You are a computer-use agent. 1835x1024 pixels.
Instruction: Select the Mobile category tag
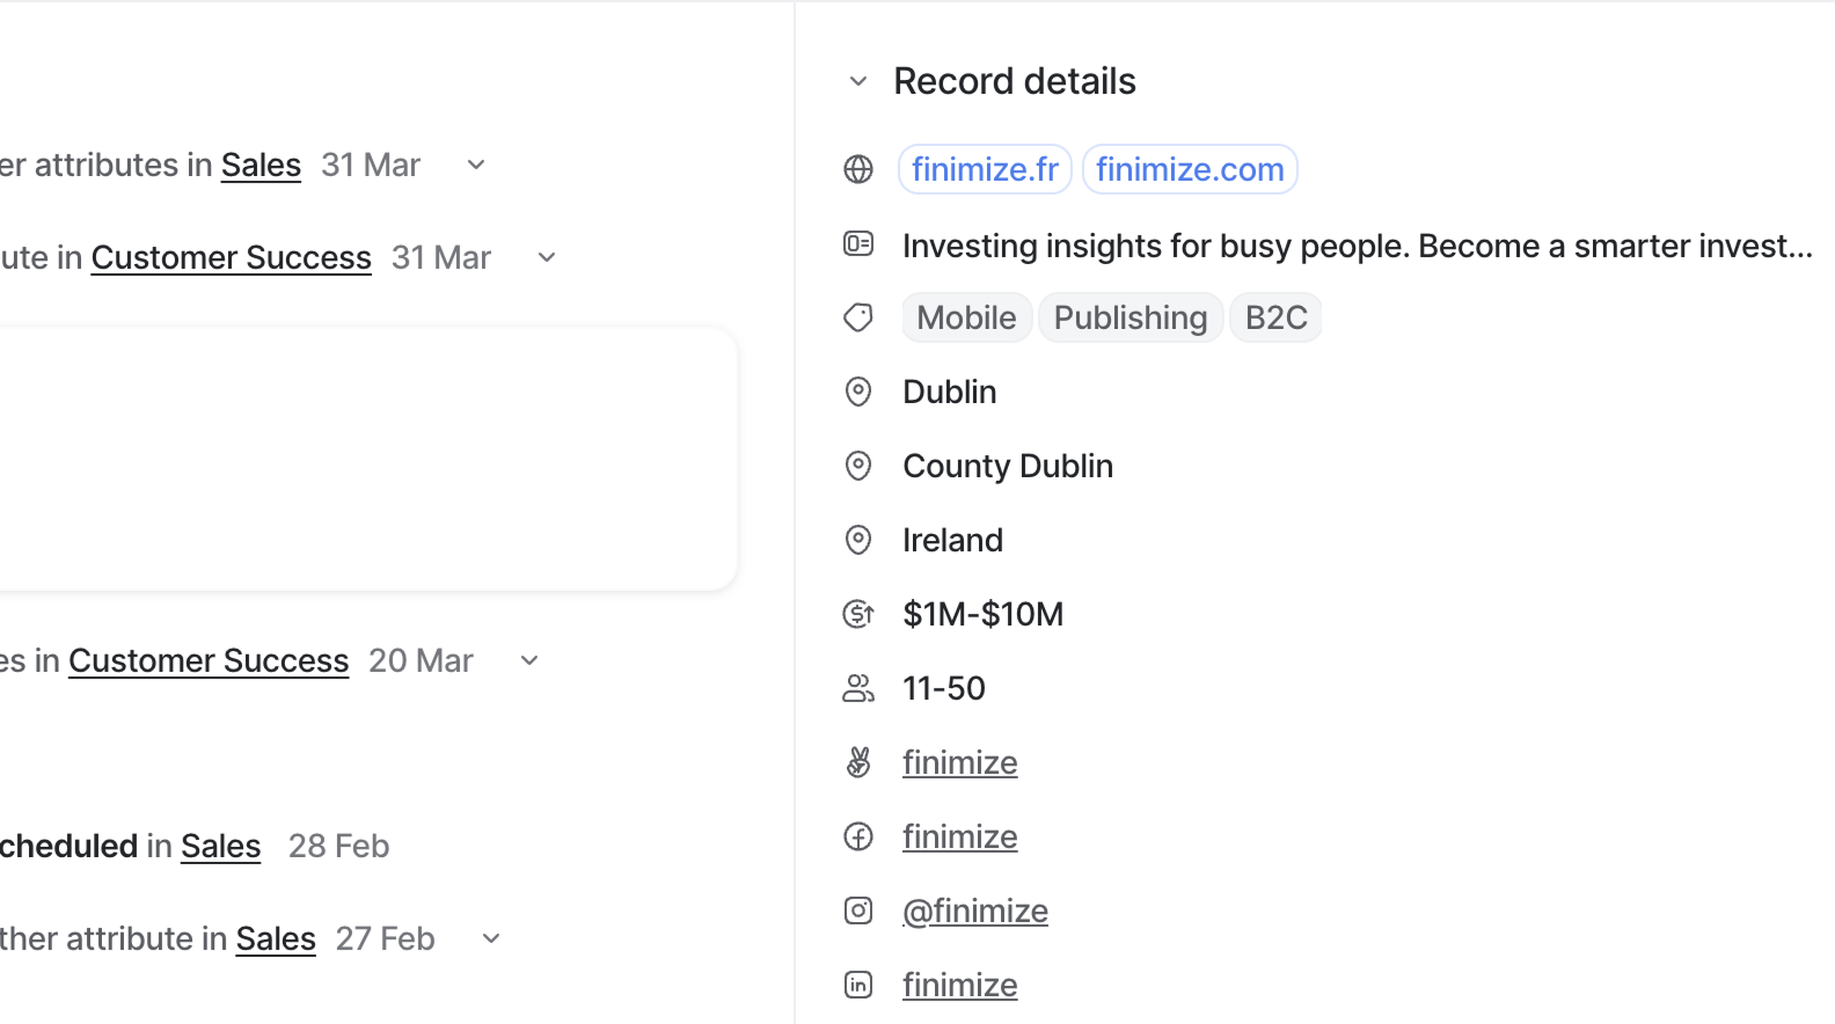[x=966, y=318]
